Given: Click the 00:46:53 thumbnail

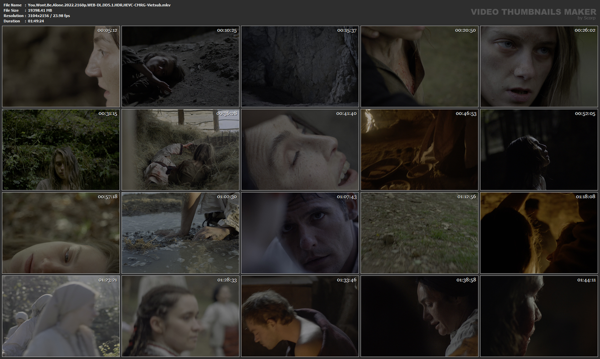Looking at the screenshot, I should [x=420, y=150].
